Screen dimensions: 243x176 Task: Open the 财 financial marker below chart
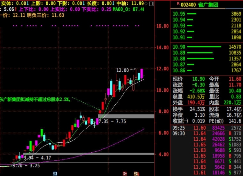(55, 174)
